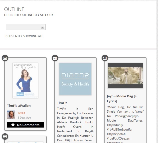Click the 'CURRENTLY SHOWING ALL' text
Image resolution: width=158 pixels, height=143 pixels.
coord(24,36)
